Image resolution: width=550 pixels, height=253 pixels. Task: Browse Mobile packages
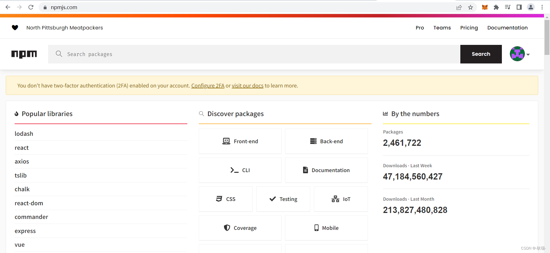click(326, 228)
